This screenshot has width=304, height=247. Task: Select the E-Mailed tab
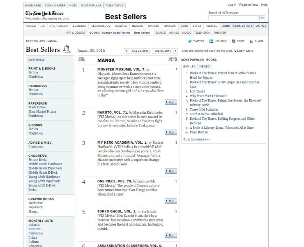[x=189, y=66]
